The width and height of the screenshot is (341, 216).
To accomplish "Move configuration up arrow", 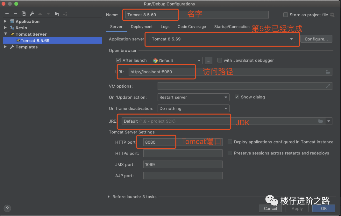I will click(x=40, y=14).
